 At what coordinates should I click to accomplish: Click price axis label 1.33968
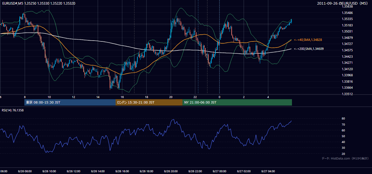click(x=348, y=75)
